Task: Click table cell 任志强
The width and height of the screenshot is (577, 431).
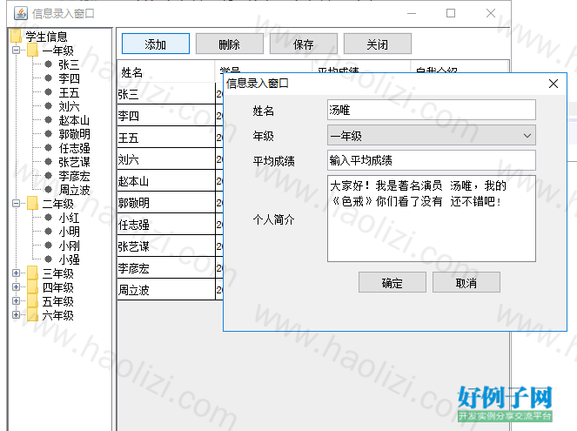Action: [x=166, y=224]
